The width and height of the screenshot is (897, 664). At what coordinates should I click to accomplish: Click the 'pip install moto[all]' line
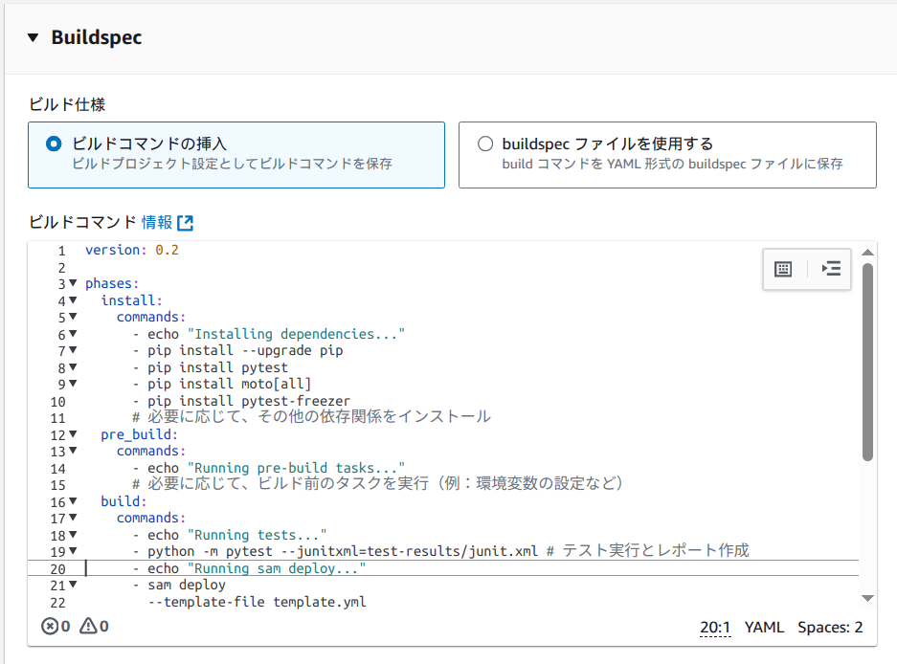tap(222, 384)
